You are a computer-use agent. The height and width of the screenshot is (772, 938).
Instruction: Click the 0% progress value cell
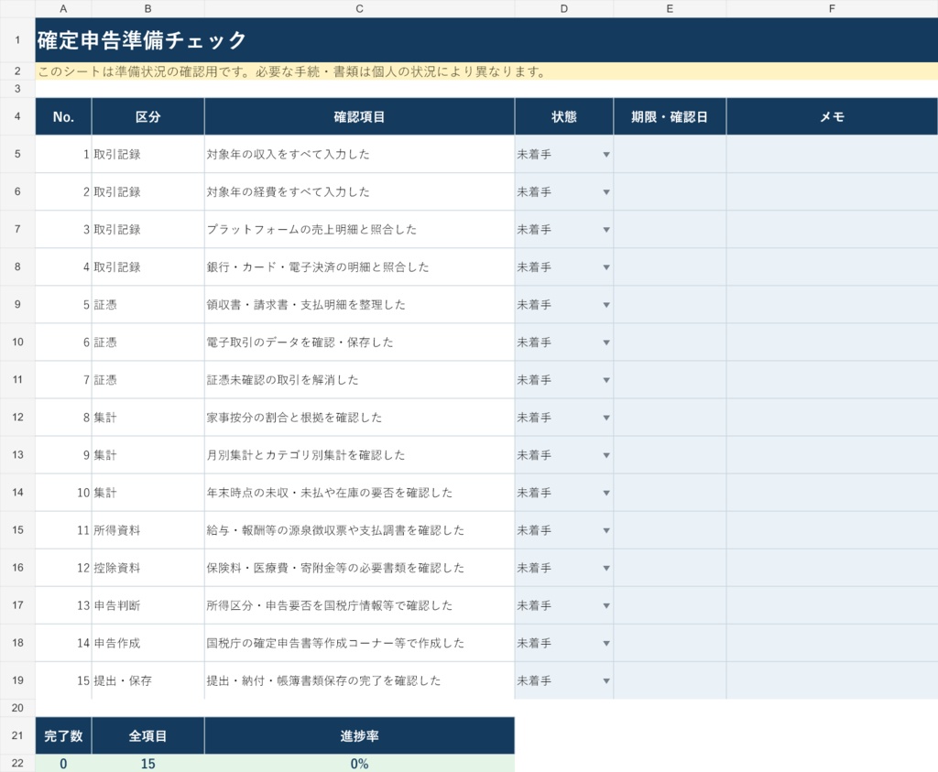pyautogui.click(x=359, y=764)
